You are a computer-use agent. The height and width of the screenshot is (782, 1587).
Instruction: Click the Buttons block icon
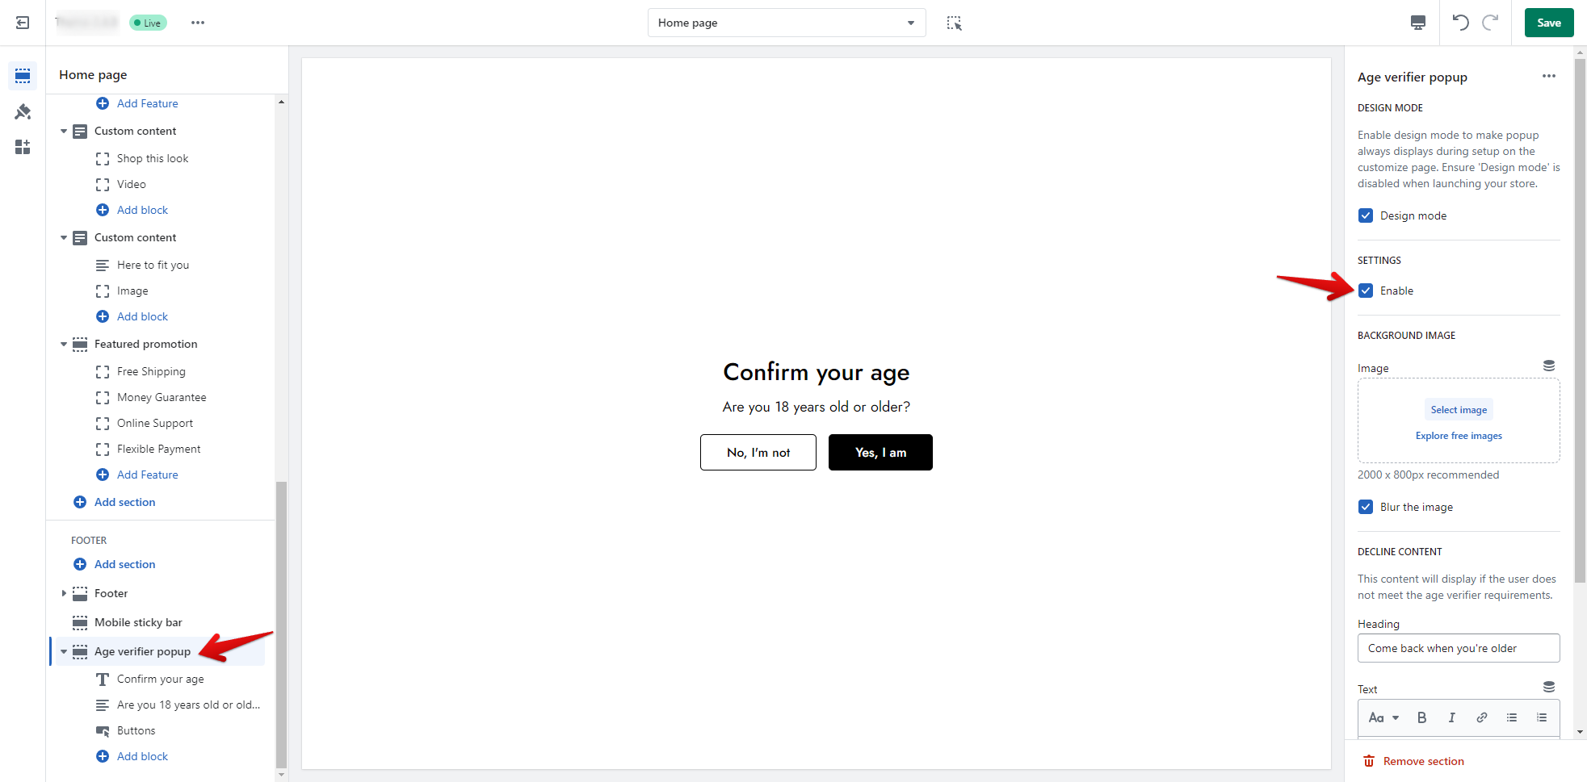(103, 731)
